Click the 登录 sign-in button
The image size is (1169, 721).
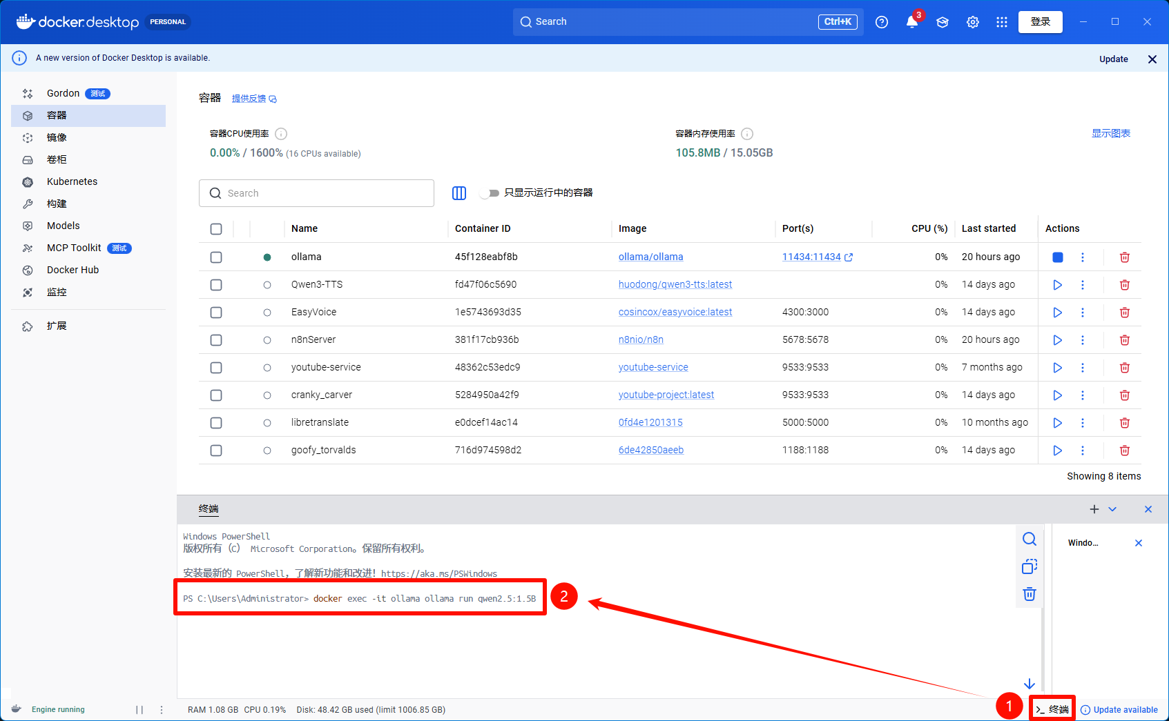point(1041,22)
